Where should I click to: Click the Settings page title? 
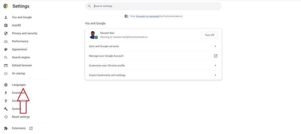tap(21, 6)
